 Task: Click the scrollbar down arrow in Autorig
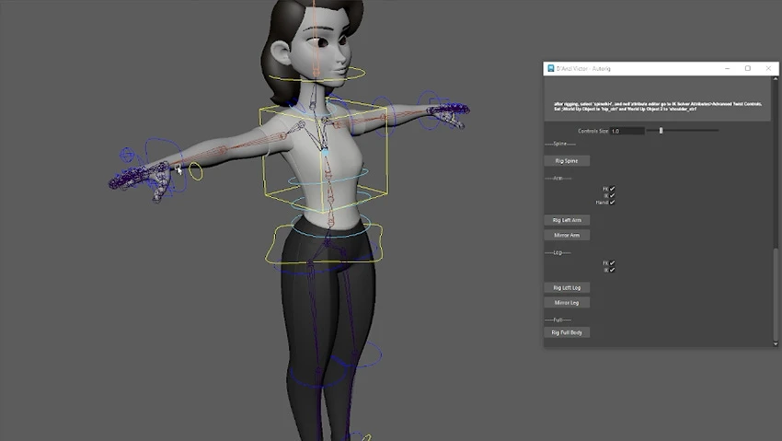(775, 343)
